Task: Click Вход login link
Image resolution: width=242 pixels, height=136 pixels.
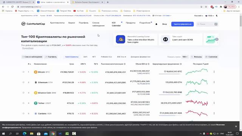Action: click(x=164, y=24)
